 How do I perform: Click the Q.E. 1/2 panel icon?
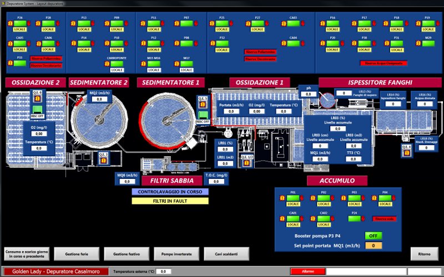[246, 163]
